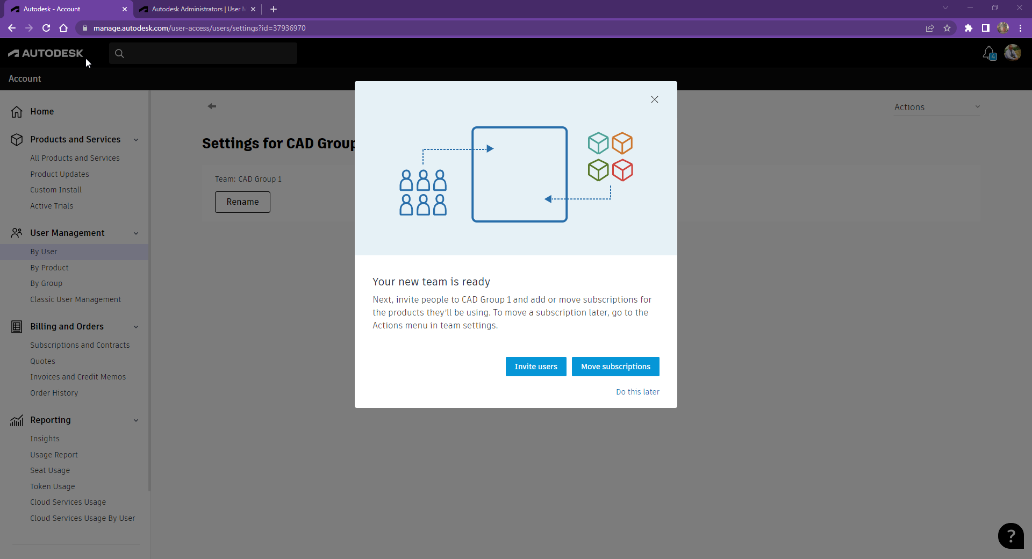Open browser extensions puzzle icon
The height and width of the screenshot is (559, 1032).
click(969, 28)
